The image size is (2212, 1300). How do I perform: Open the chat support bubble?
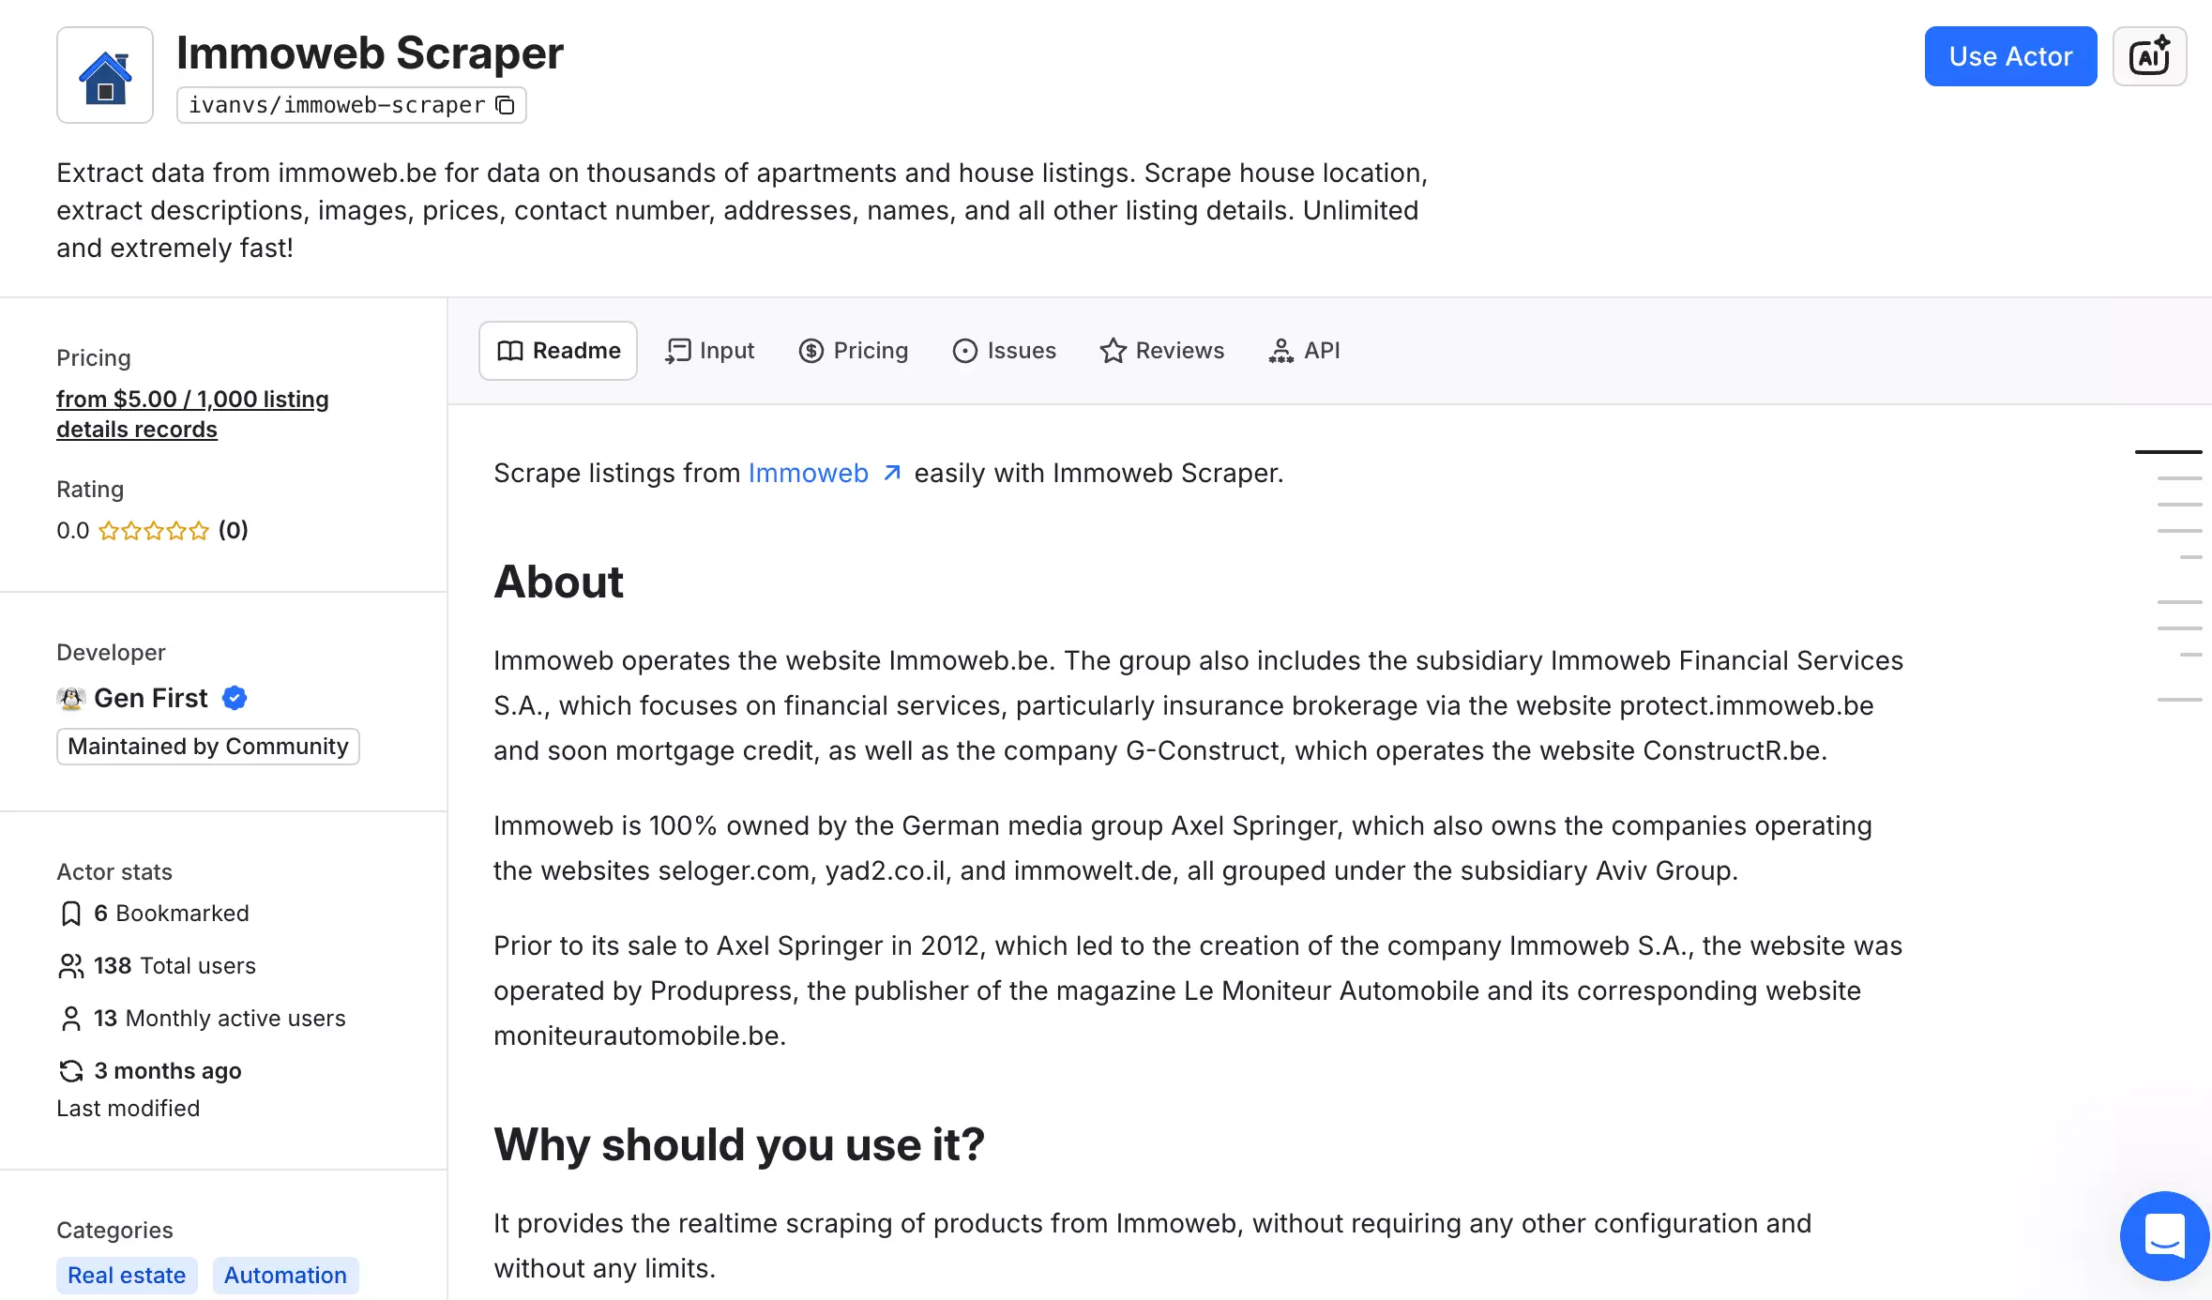(x=2164, y=1236)
